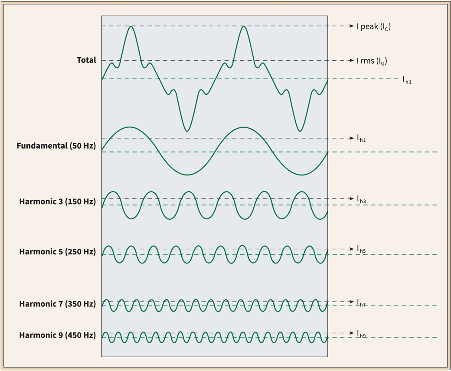
Task: Toggle the Ih1 dashed reference line
Action: (x=369, y=79)
